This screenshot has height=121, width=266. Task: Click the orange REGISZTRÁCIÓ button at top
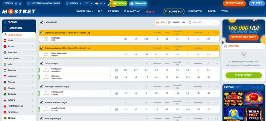click(x=234, y=3)
